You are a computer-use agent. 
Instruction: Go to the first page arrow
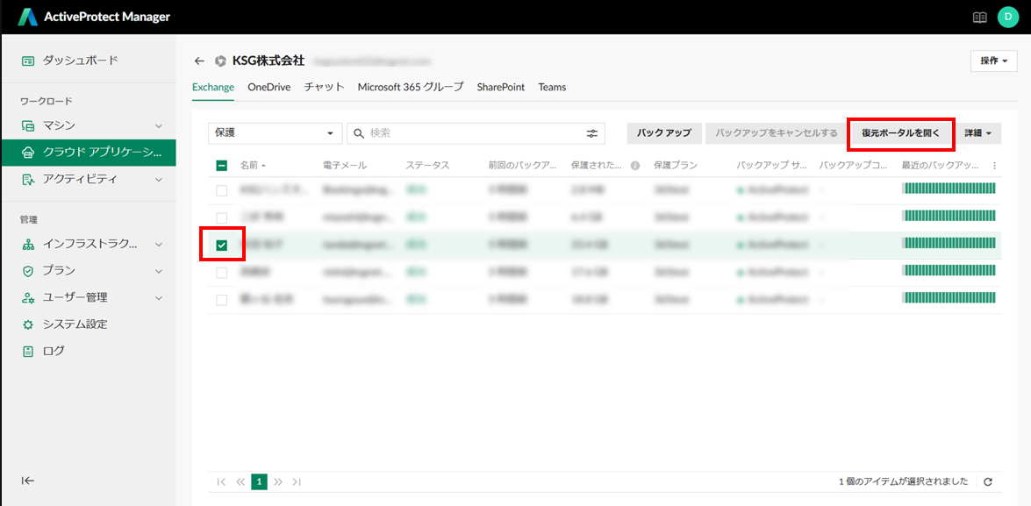tap(222, 481)
